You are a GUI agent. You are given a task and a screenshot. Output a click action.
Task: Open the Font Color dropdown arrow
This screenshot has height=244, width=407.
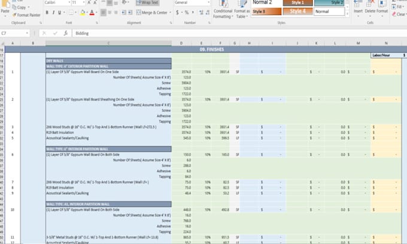coord(96,13)
